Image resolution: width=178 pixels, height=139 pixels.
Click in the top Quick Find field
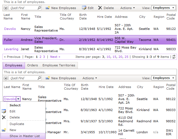point(23,8)
